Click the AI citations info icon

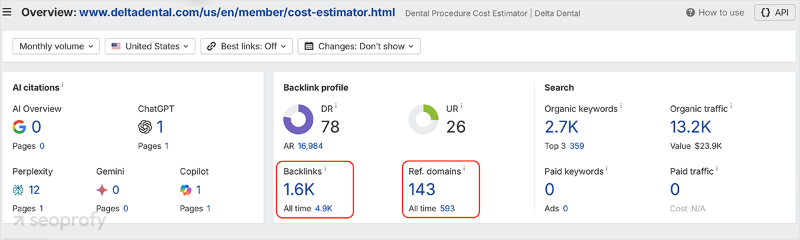pos(63,85)
